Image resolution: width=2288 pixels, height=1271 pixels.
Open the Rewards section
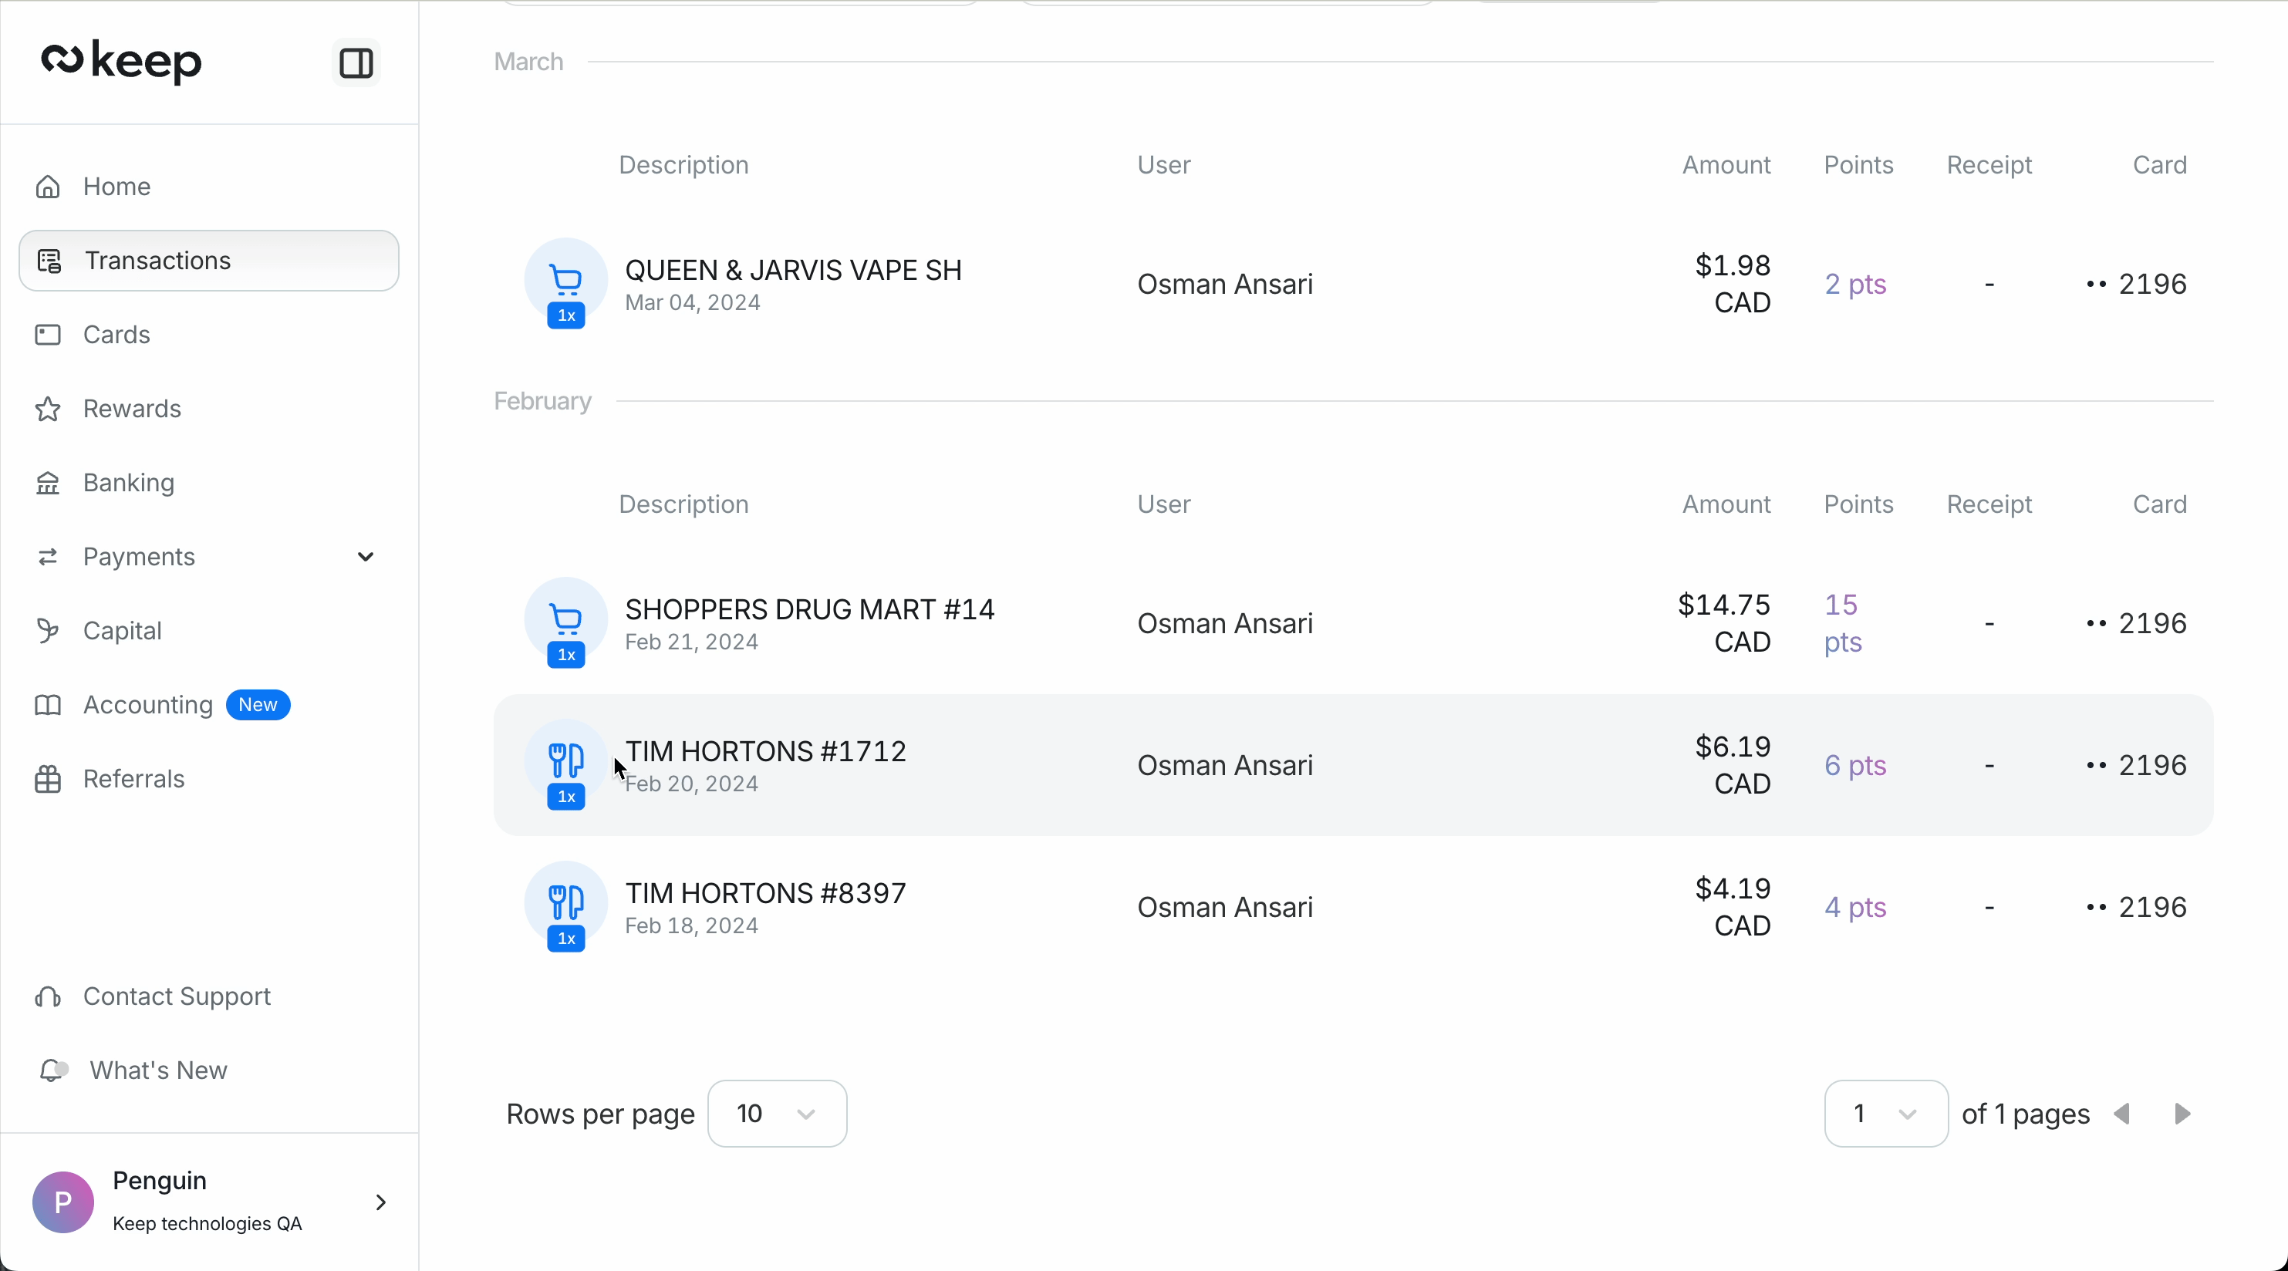click(x=209, y=409)
